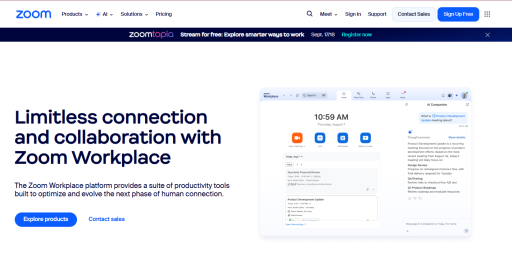Dismiss the Zoomtopia announcement banner
Image resolution: width=512 pixels, height=275 pixels.
coord(487,34)
